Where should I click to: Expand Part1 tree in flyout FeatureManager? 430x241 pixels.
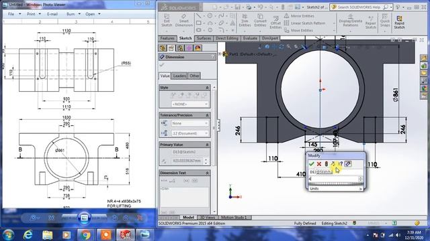(220, 54)
